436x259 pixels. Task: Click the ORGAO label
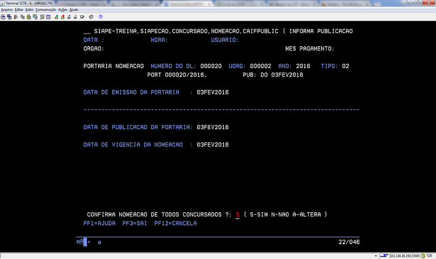94,49
